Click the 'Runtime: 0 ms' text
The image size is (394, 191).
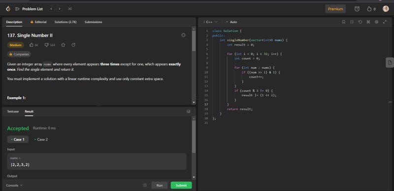tap(44, 128)
